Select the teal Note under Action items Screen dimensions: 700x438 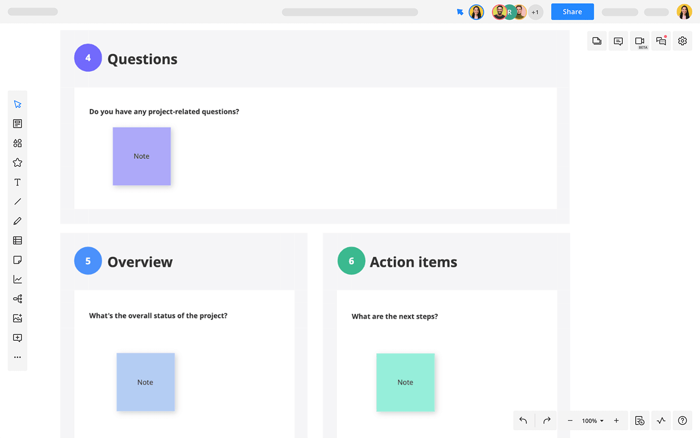coord(405,383)
